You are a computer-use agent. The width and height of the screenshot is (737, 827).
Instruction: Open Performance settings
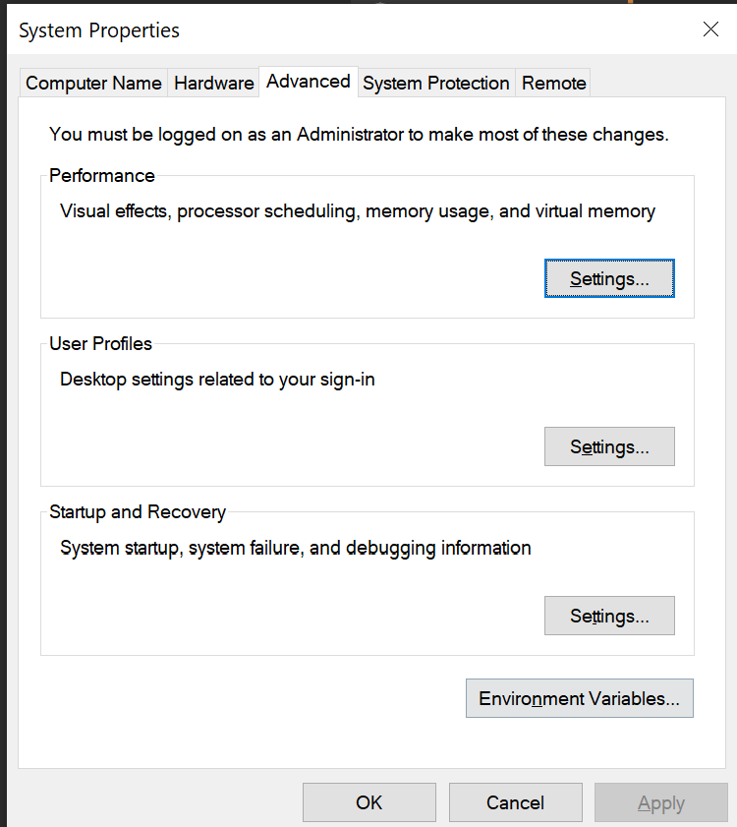(609, 278)
